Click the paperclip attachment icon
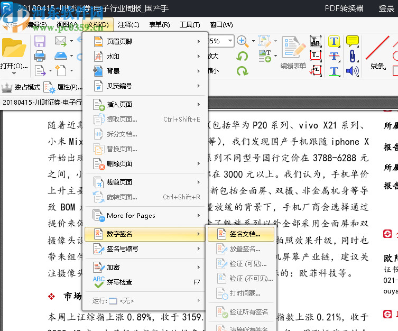398x331 pixels. click(353, 56)
